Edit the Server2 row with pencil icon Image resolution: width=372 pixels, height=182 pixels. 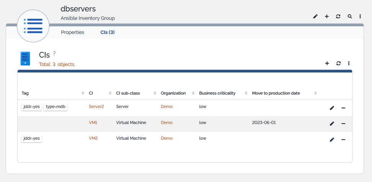(332, 108)
